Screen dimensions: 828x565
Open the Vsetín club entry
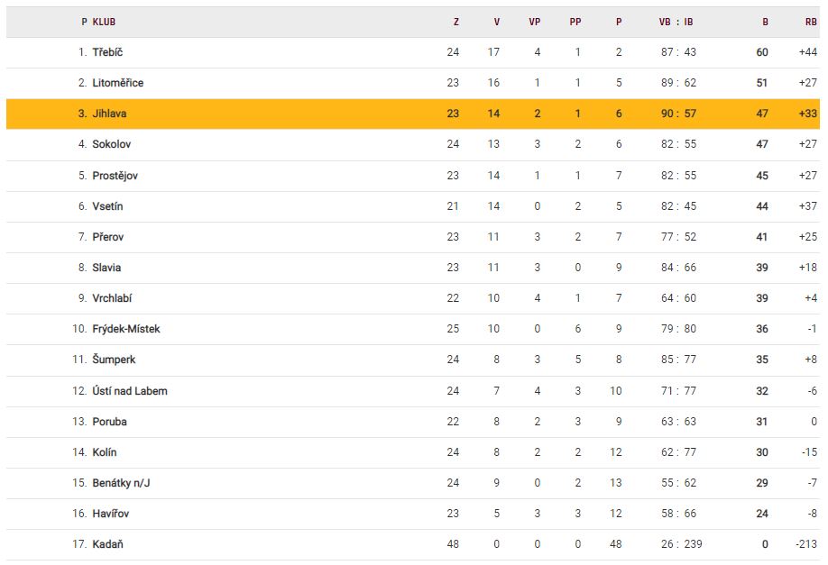tap(107, 206)
